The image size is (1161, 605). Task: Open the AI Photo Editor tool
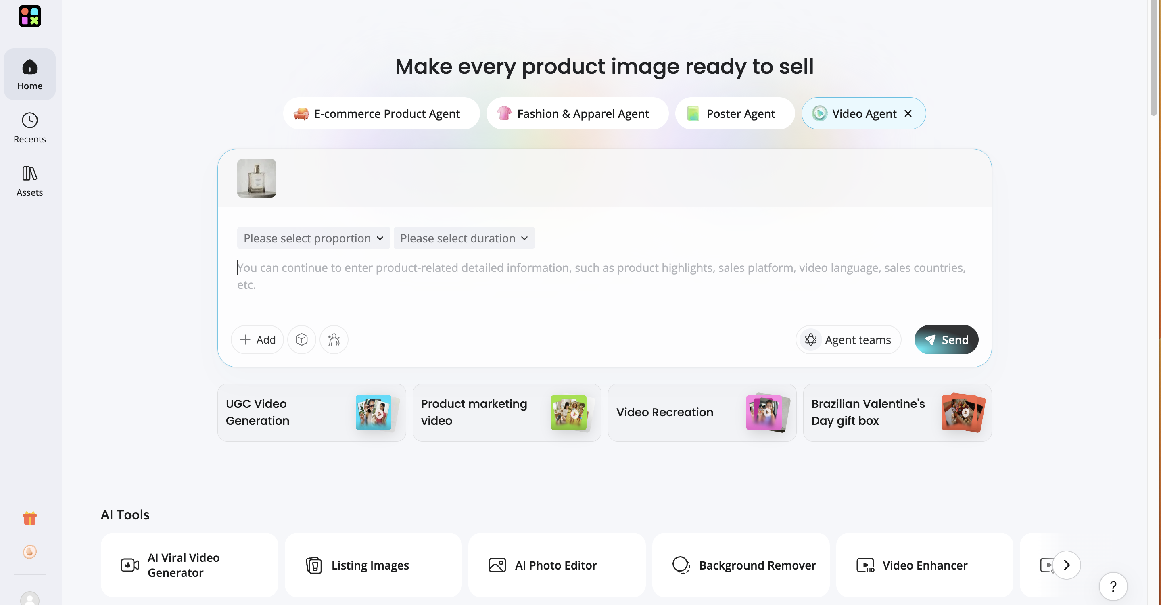557,565
